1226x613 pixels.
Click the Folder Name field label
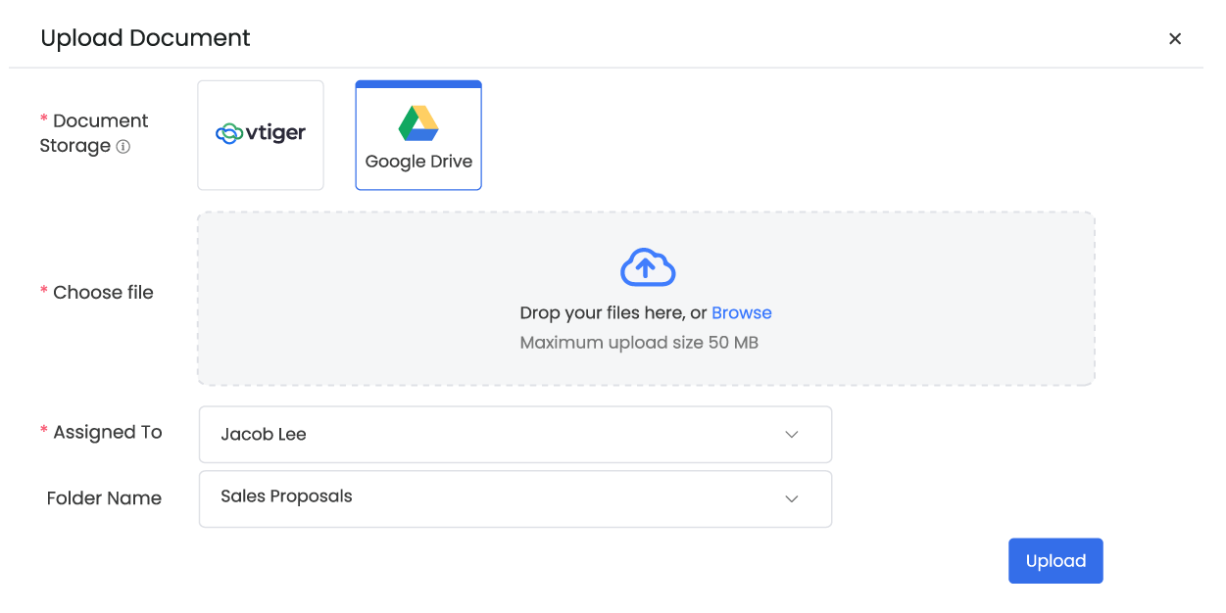tap(104, 498)
